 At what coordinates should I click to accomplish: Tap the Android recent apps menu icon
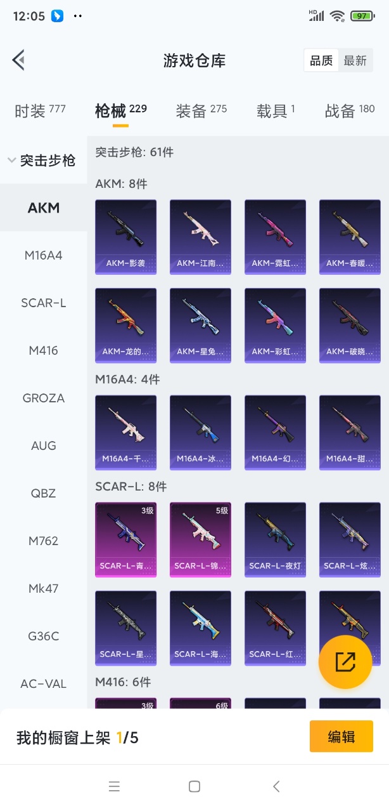tap(114, 786)
